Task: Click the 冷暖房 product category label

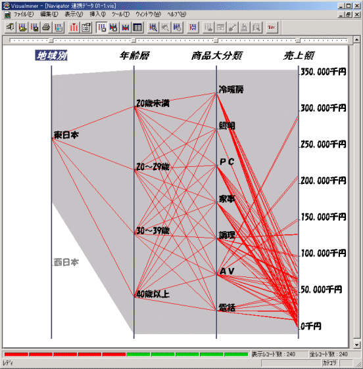Action: tap(231, 89)
